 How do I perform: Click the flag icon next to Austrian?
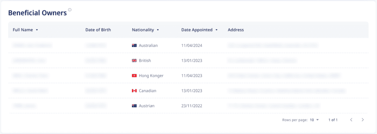tap(134, 106)
